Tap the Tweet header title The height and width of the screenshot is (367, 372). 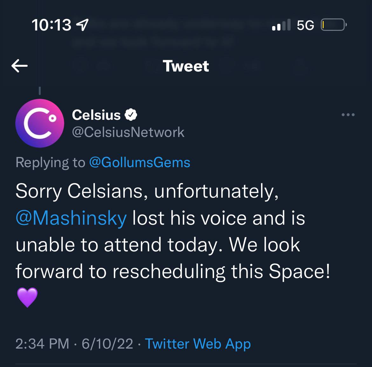click(186, 66)
